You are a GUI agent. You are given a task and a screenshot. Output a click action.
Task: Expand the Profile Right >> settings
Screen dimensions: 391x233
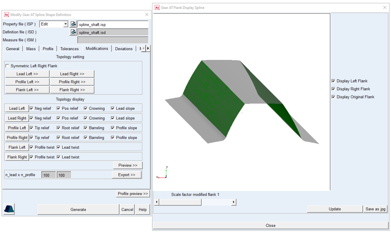click(72, 82)
